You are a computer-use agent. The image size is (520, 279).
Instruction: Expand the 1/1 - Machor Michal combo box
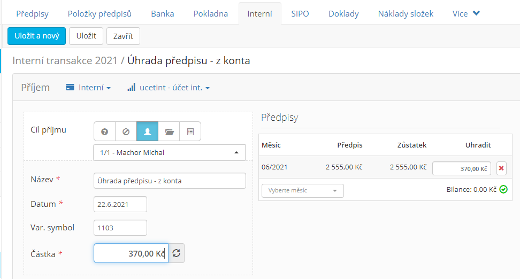[x=169, y=152]
